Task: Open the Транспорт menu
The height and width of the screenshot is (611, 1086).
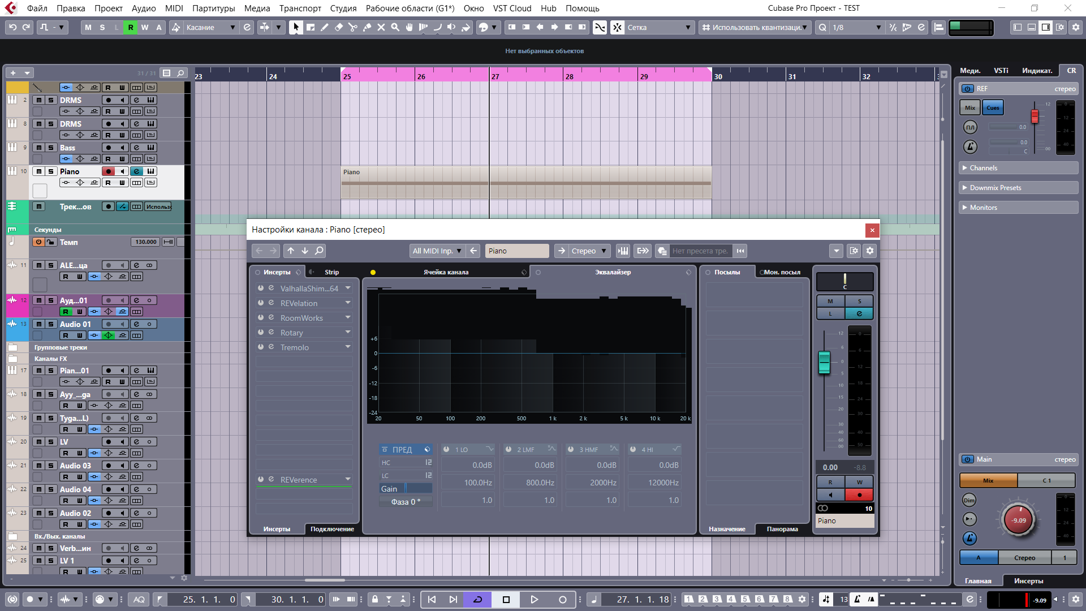Action: (x=300, y=8)
